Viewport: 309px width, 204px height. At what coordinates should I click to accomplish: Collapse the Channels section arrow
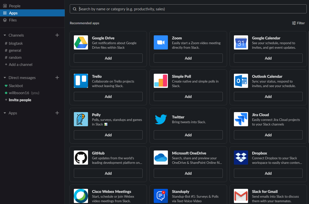[x=5, y=35]
